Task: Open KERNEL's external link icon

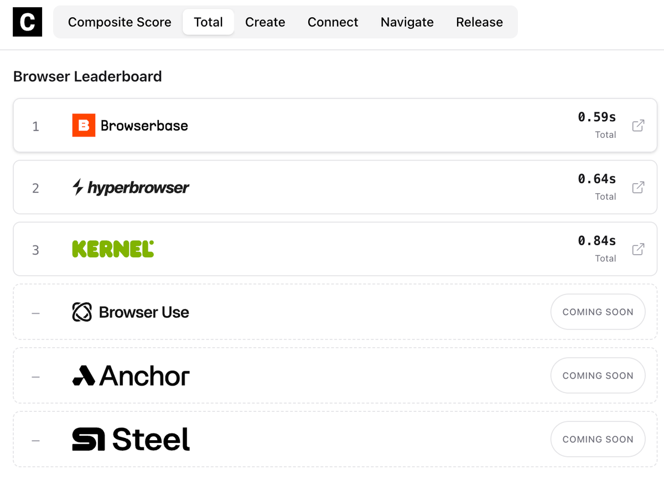Action: pyautogui.click(x=639, y=250)
